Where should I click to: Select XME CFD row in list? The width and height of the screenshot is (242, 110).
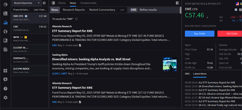(30, 18)
